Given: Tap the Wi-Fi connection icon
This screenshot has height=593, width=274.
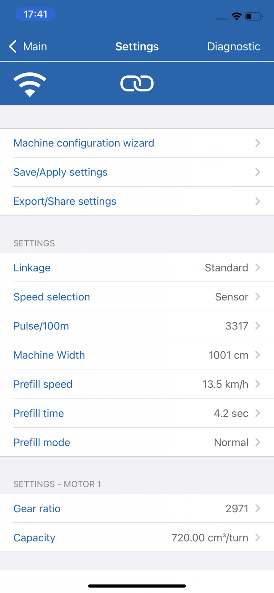Looking at the screenshot, I should [x=30, y=84].
